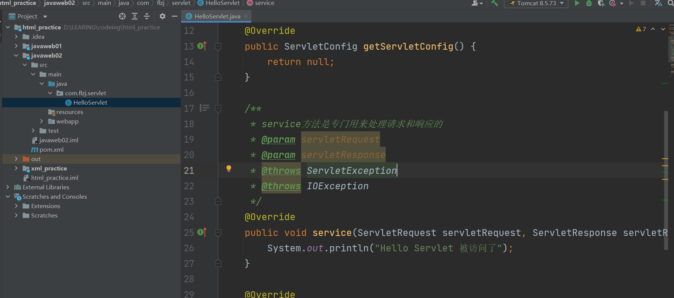This screenshot has width=674, height=298.
Task: Expand External Libraries
Action: click(x=8, y=187)
